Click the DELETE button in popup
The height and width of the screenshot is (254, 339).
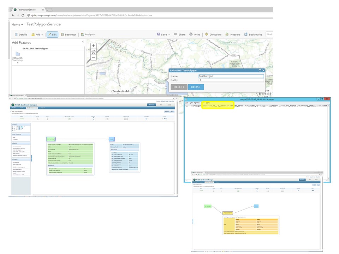point(179,87)
